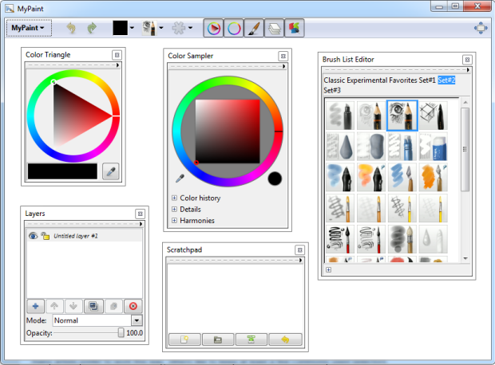Click the layer Opacity slider handle
The height and width of the screenshot is (365, 495).
pos(121,332)
